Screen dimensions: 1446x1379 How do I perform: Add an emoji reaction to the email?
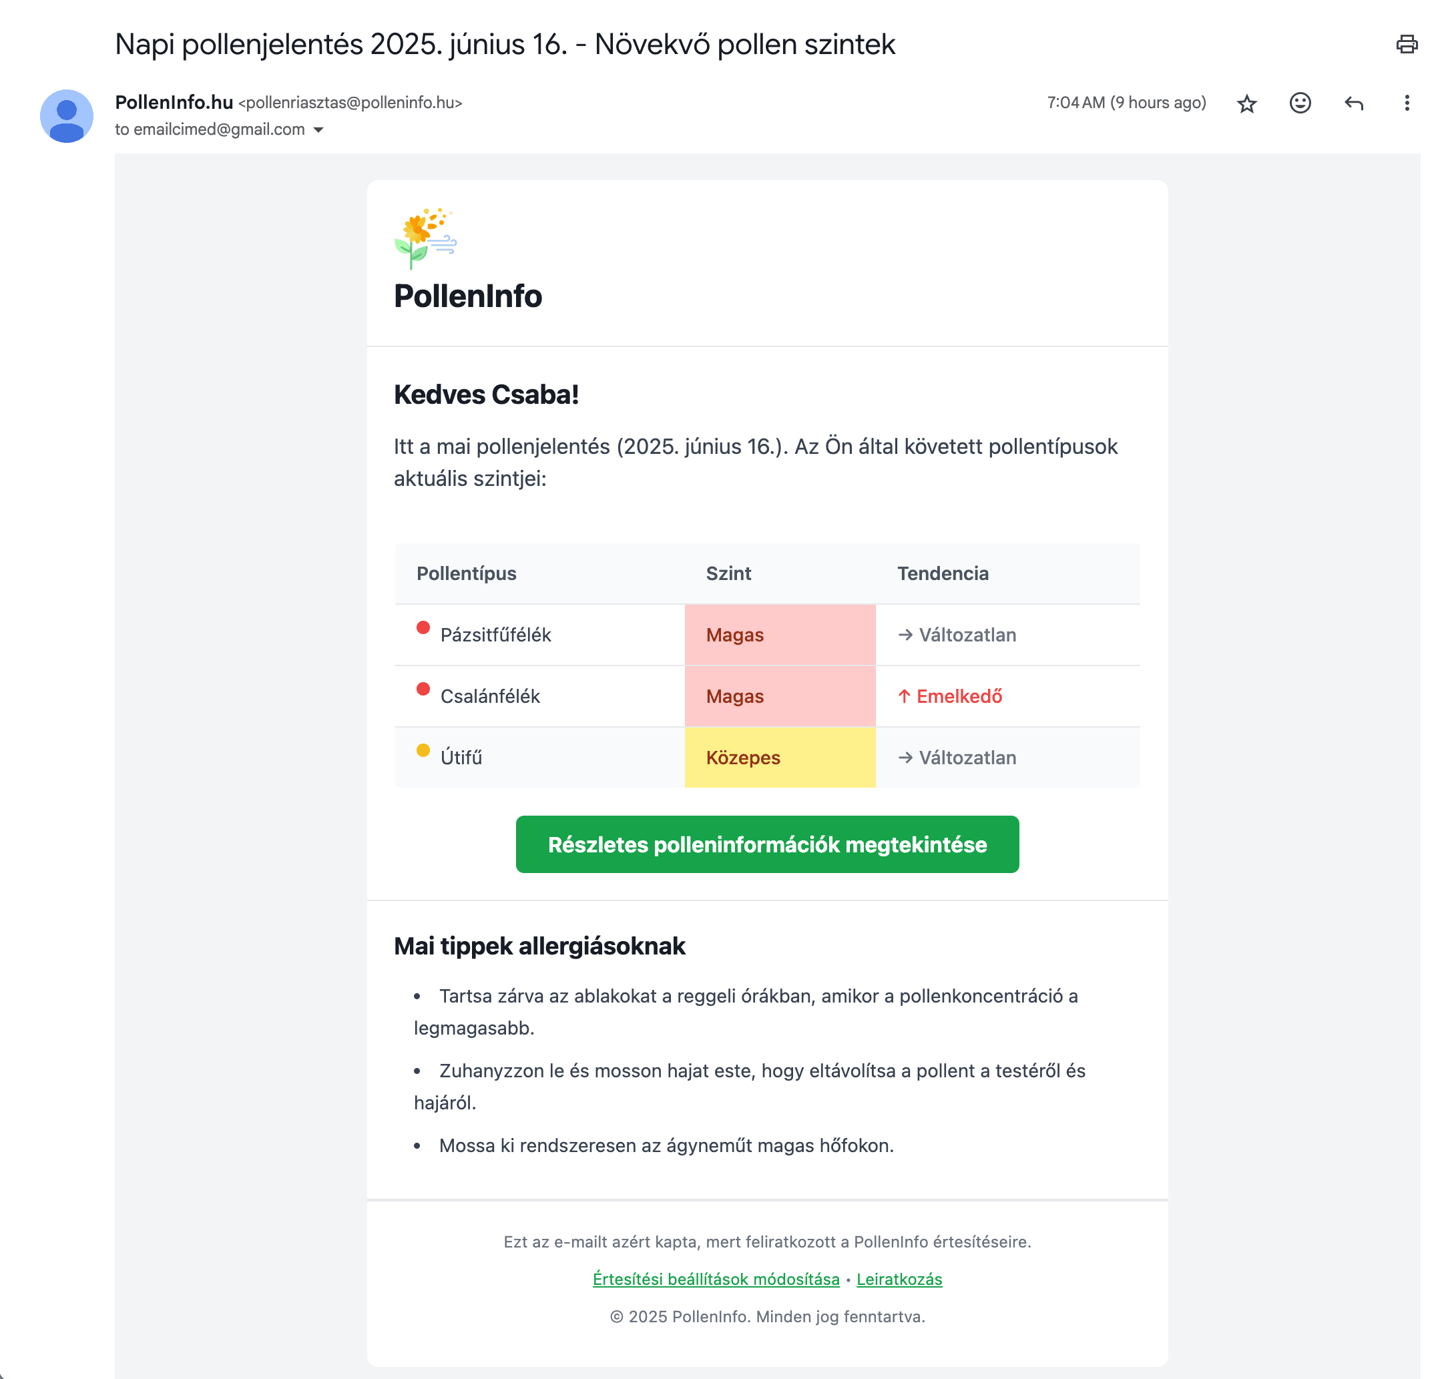(x=1300, y=103)
